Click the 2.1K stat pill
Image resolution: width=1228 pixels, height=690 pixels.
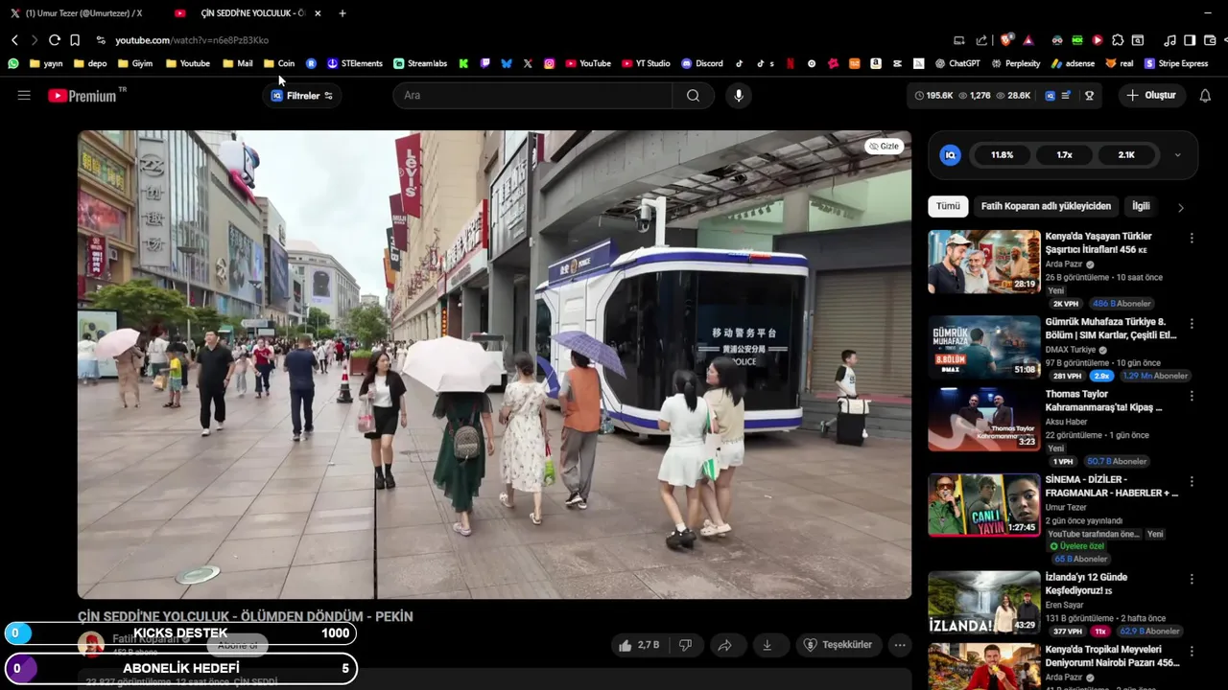click(x=1126, y=155)
